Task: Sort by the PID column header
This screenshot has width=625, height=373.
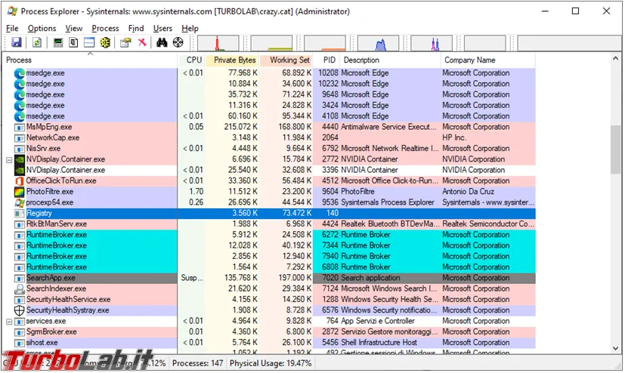Action: coord(326,60)
